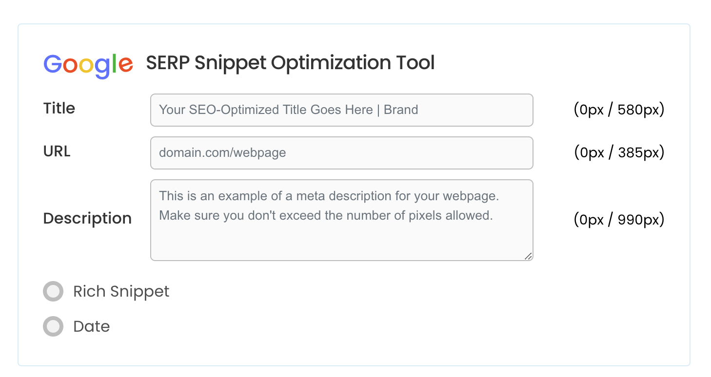Screen dimensions: 711x377
Task: Click the yellow letter o in Google logo
Action: click(86, 66)
